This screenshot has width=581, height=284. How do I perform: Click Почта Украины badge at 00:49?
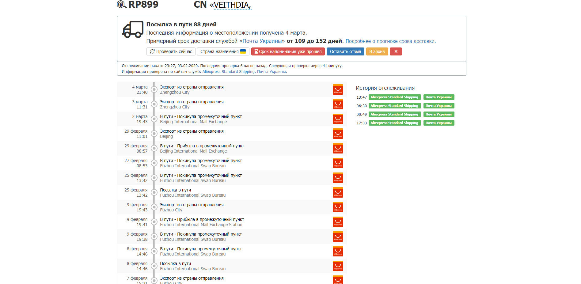tap(439, 114)
